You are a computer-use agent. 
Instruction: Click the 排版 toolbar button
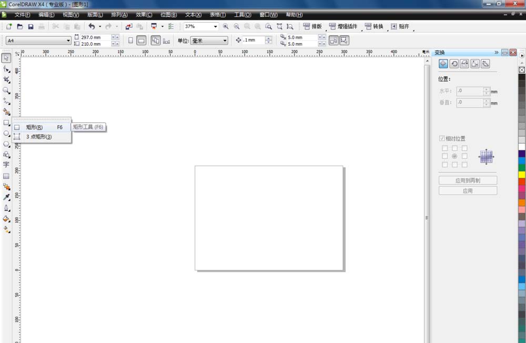[312, 26]
